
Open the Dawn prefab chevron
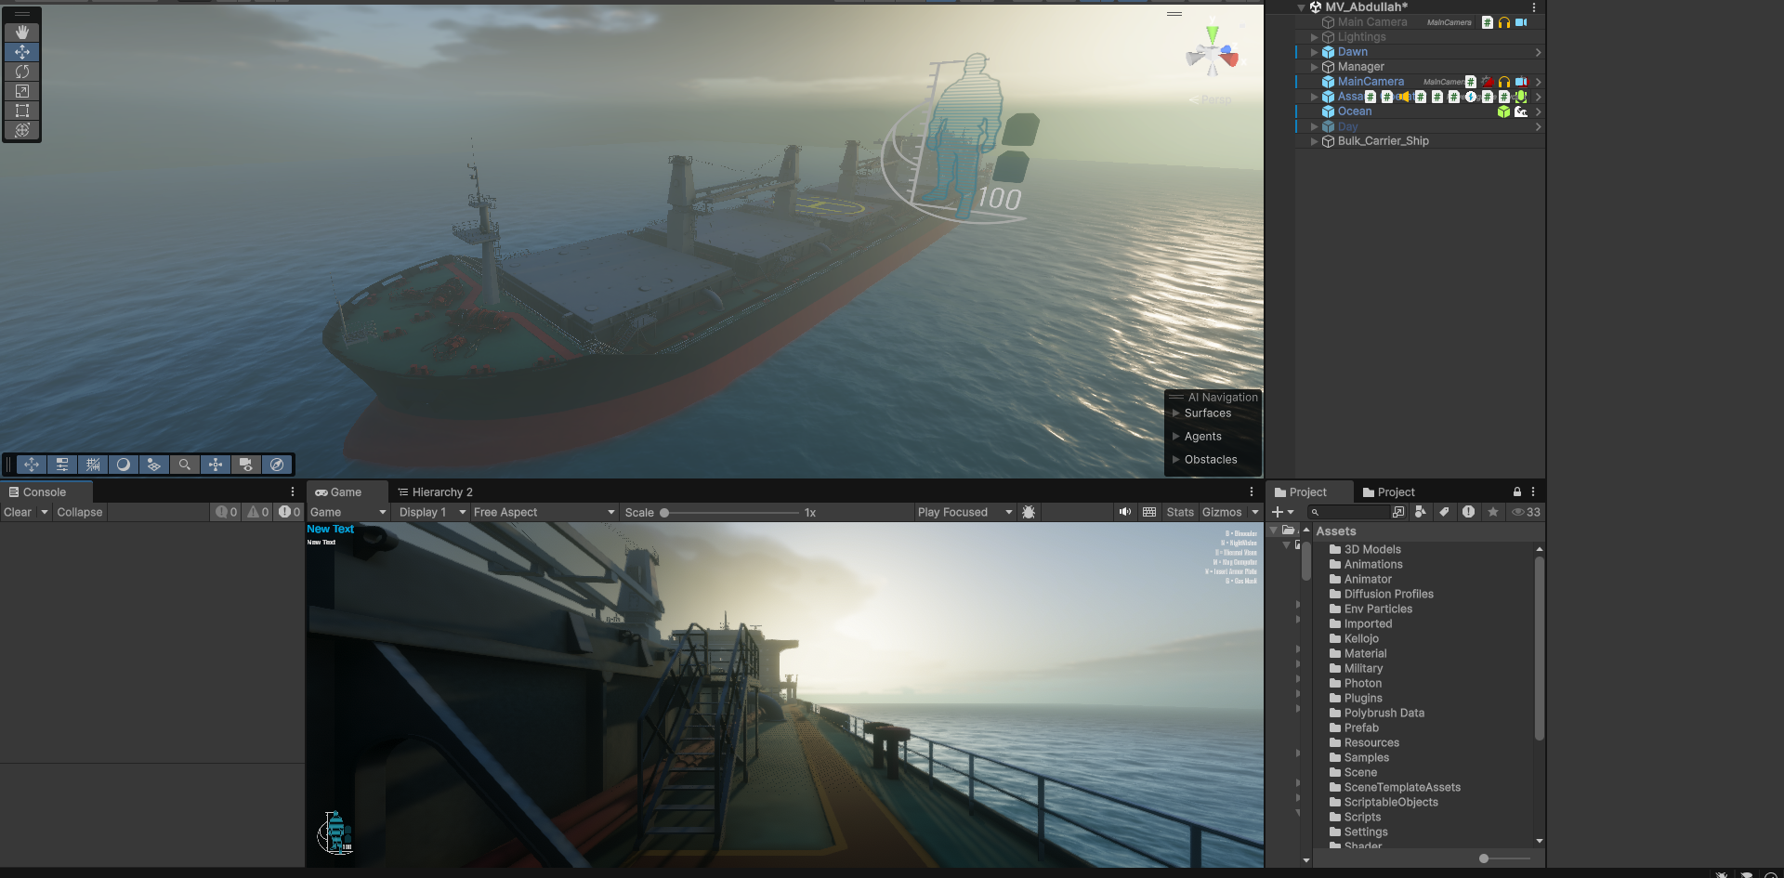pyautogui.click(x=1538, y=52)
